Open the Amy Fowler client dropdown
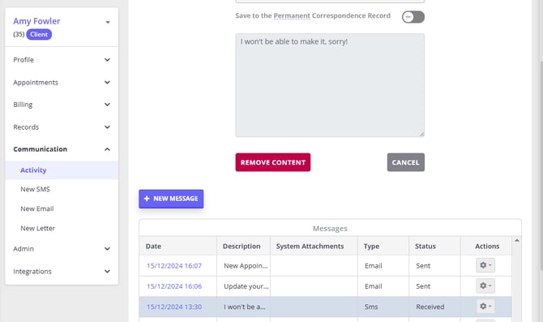Screen dimensions: 543x322 108,22
